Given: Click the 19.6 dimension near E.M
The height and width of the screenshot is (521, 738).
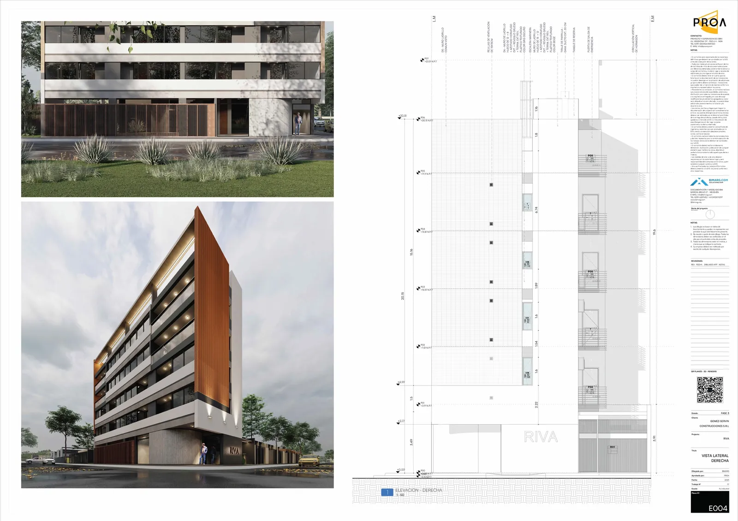Looking at the screenshot, I should pyautogui.click(x=654, y=233).
